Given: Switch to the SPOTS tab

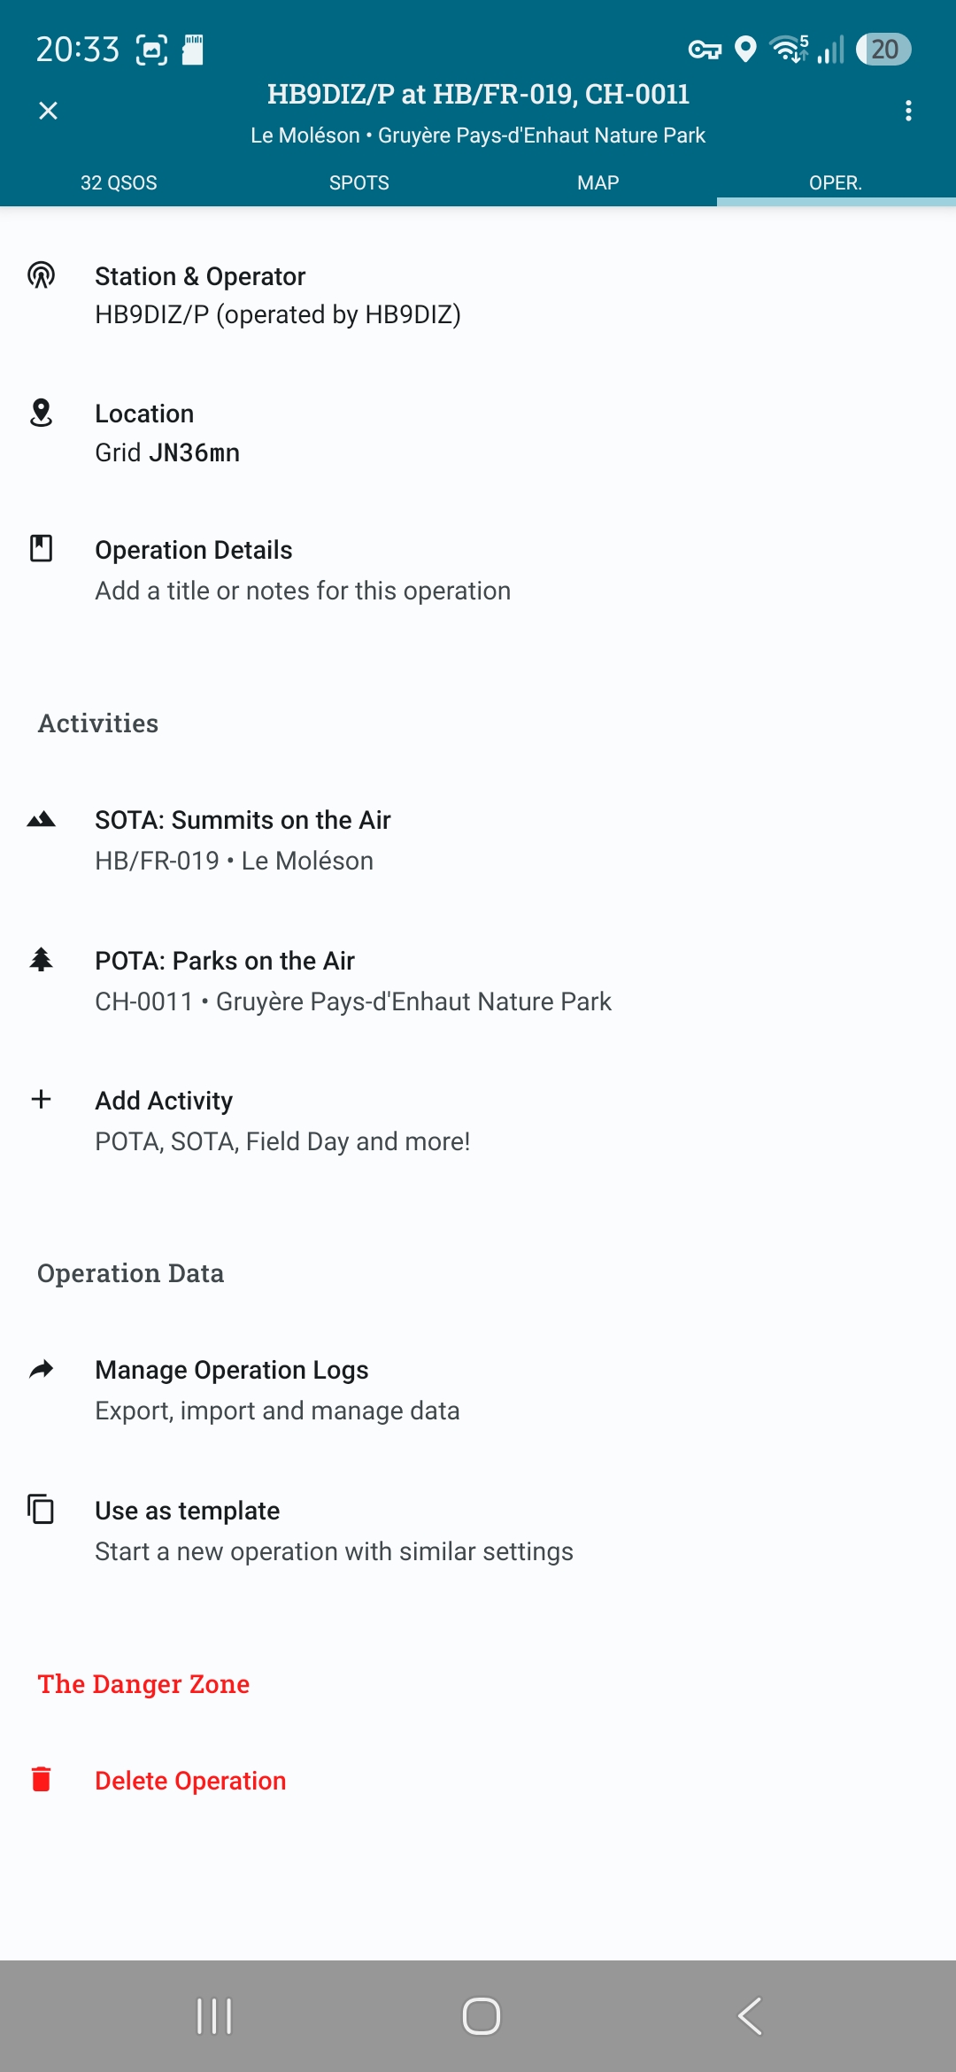Looking at the screenshot, I should (358, 182).
